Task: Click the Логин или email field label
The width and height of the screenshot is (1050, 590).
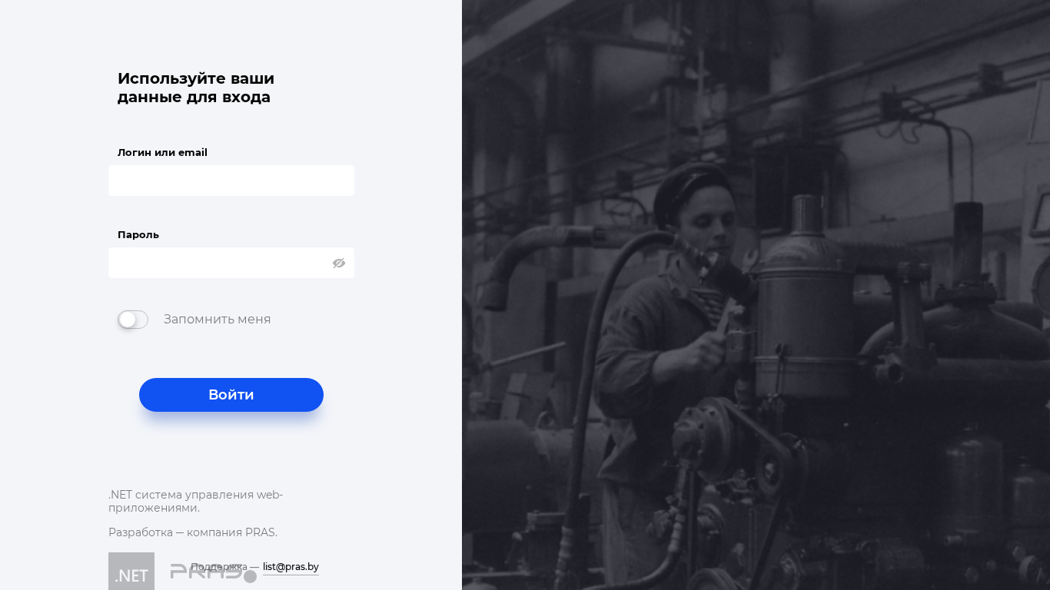Action: (162, 152)
